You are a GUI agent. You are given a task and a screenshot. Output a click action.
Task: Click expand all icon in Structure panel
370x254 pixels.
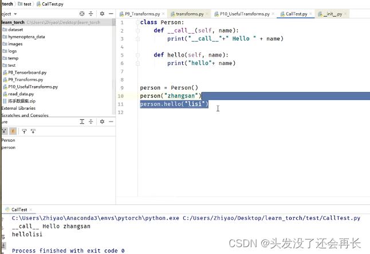point(82,122)
